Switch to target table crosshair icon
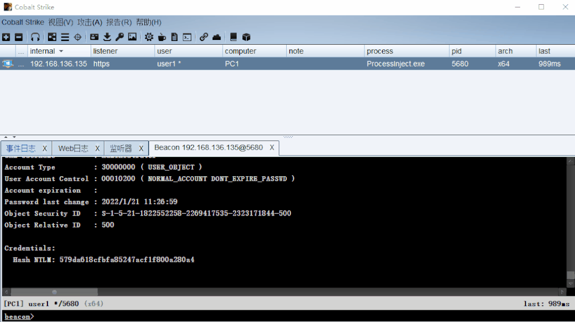Screen dimensions: 575x322 tap(78, 37)
